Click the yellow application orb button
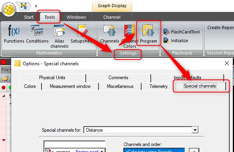The width and height of the screenshot is (234, 152). [x=9, y=10]
